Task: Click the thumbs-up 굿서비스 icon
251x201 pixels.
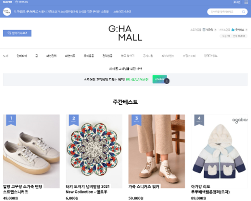Action: pos(233,30)
